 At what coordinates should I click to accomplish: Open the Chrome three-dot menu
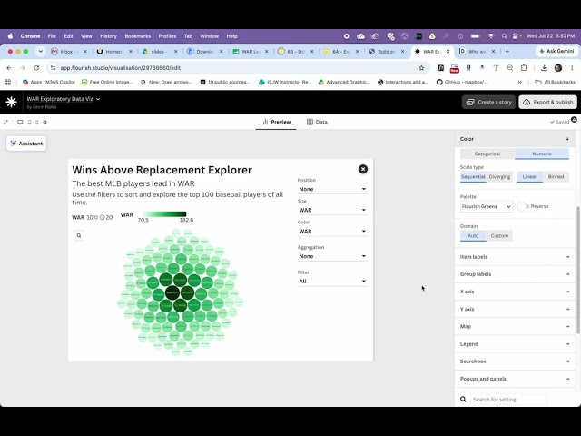(572, 68)
